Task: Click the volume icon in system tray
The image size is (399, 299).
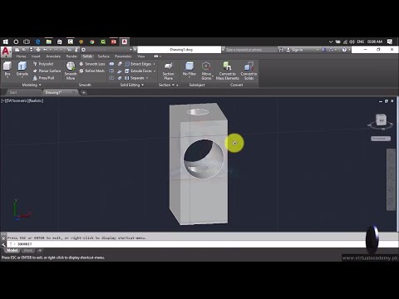Action: point(352,42)
